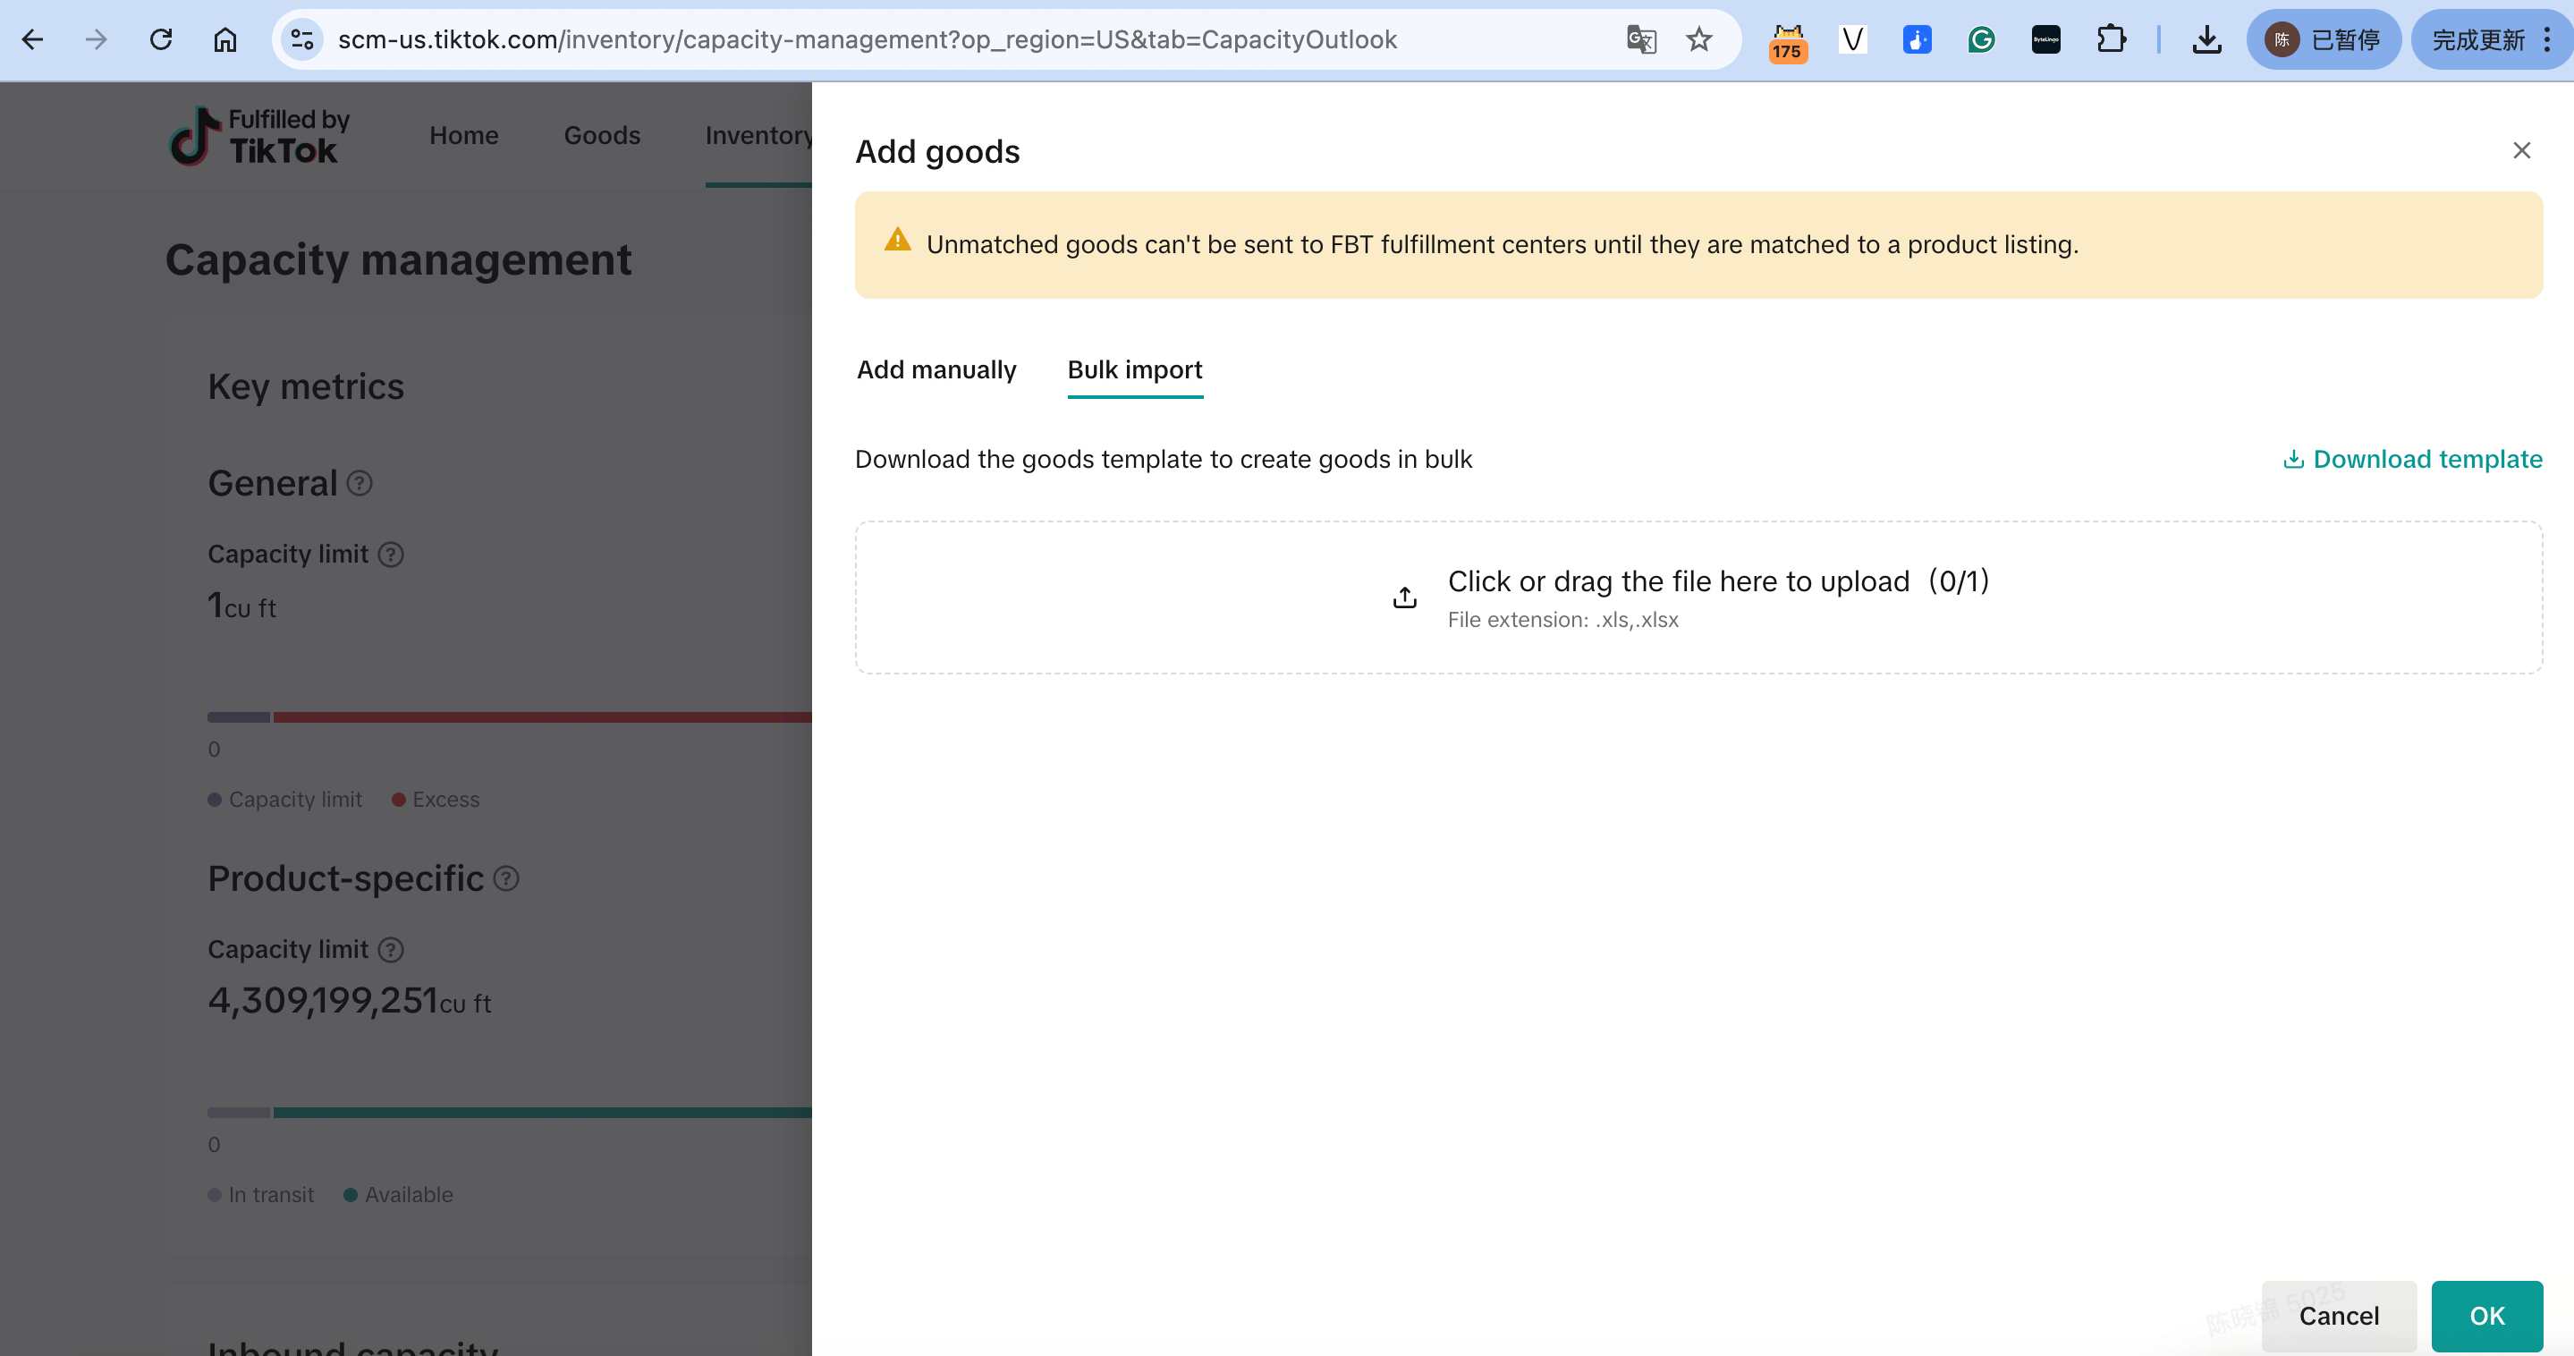Viewport: 2574px width, 1356px height.
Task: Click the upload arrow icon in dropzone
Action: pyautogui.click(x=1405, y=597)
